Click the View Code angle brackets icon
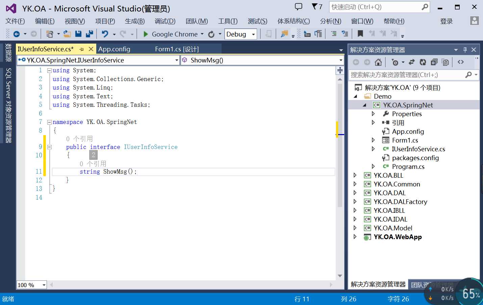This screenshot has height=305, width=483. pos(461,62)
